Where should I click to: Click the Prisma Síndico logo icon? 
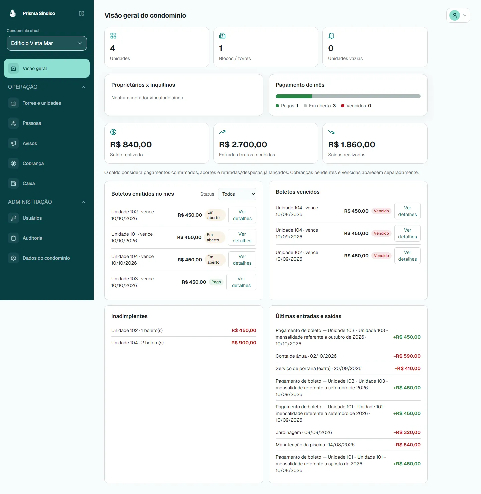pos(13,13)
